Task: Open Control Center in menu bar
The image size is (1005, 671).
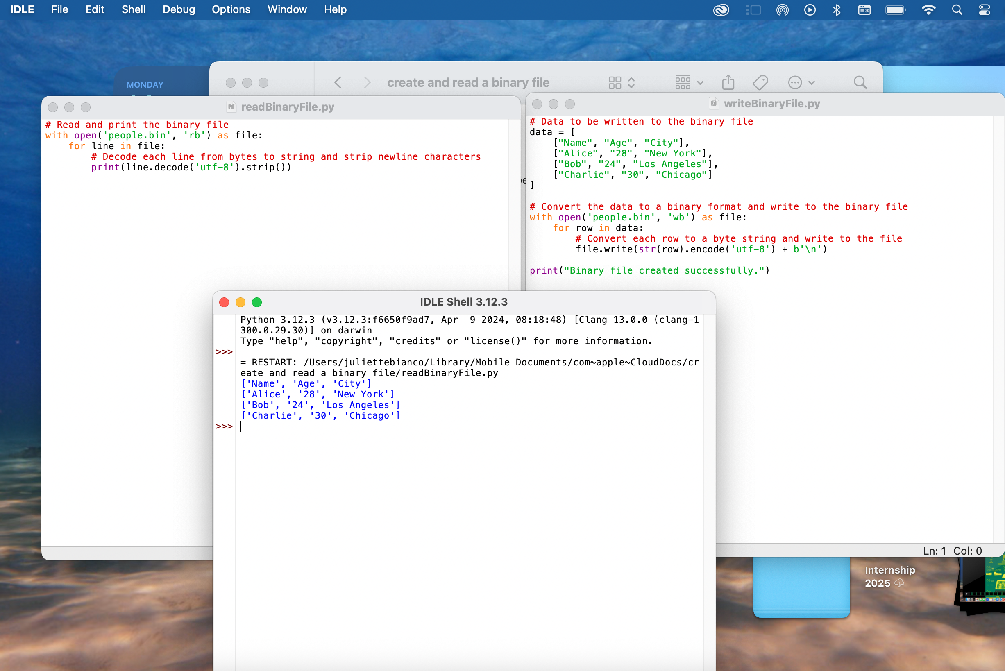Action: click(x=985, y=9)
